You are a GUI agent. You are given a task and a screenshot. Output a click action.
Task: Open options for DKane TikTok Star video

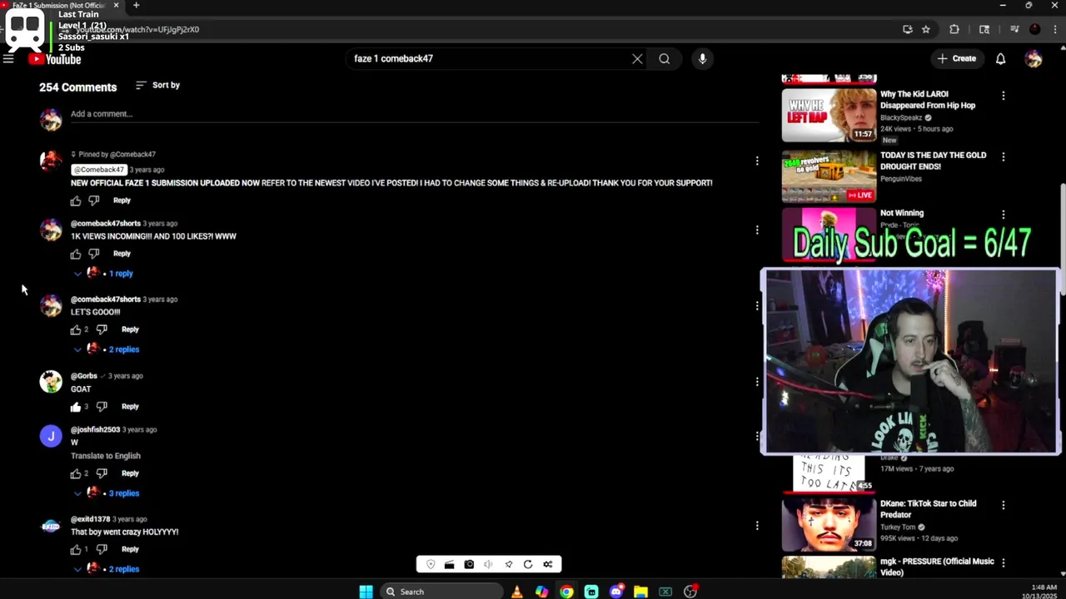click(1003, 505)
